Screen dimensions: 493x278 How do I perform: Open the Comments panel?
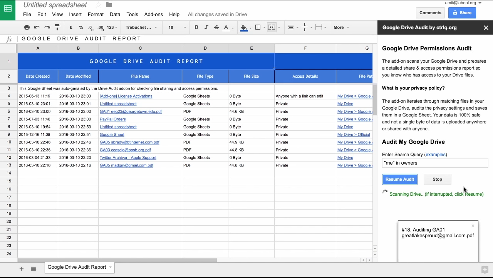[x=430, y=13]
